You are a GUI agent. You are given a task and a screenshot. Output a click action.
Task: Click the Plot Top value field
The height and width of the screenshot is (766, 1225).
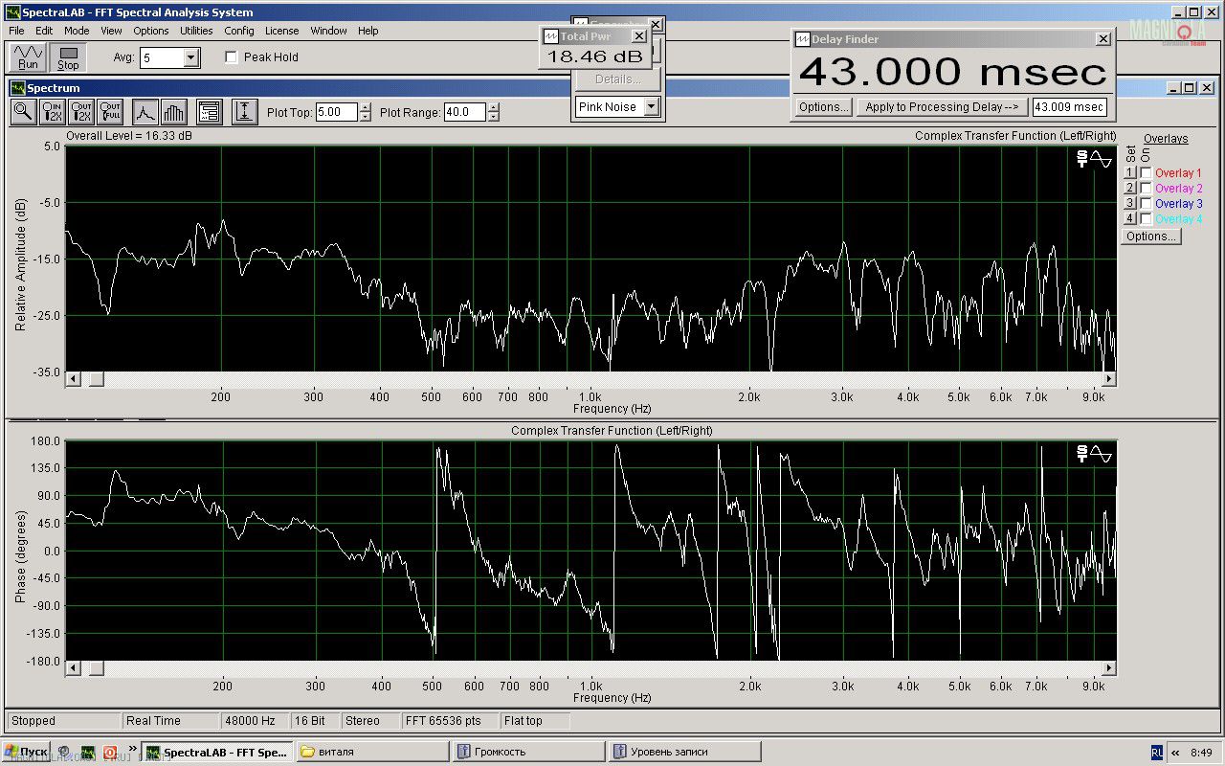(336, 112)
